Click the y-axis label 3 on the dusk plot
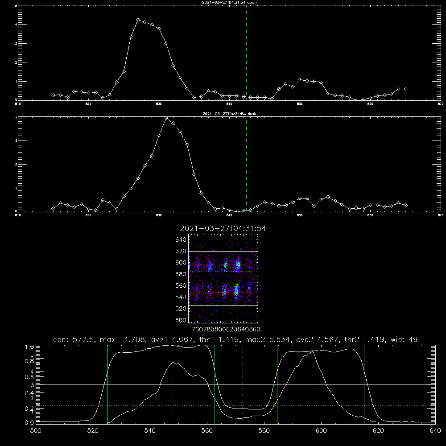Screen dimensions: 446x446 click(16, 140)
